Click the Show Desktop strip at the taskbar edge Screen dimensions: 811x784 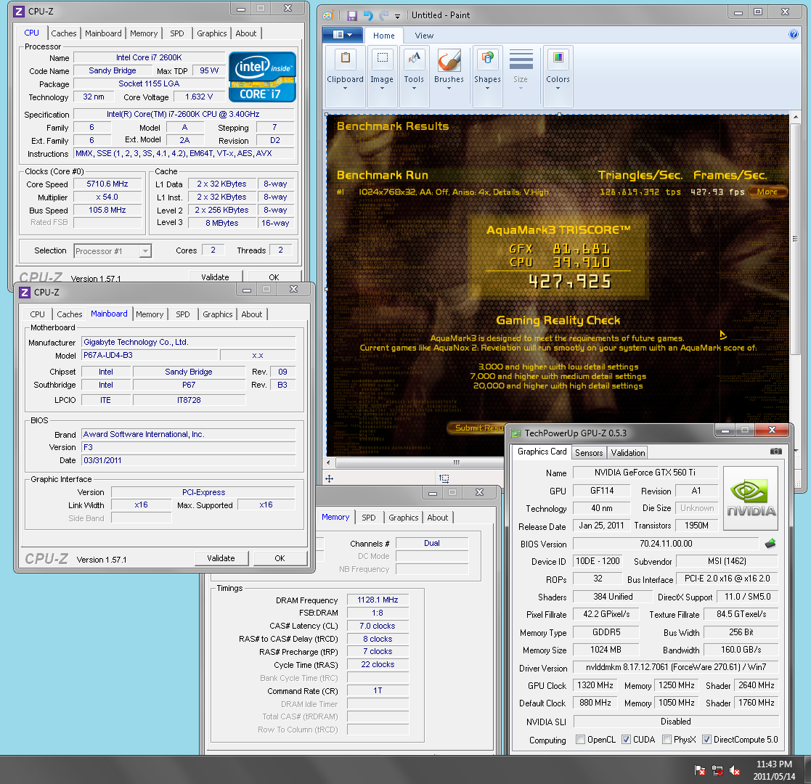point(807,770)
